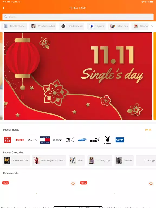Expand the category list chevron
Screen dimensions: 156x208
[x=152, y=26]
